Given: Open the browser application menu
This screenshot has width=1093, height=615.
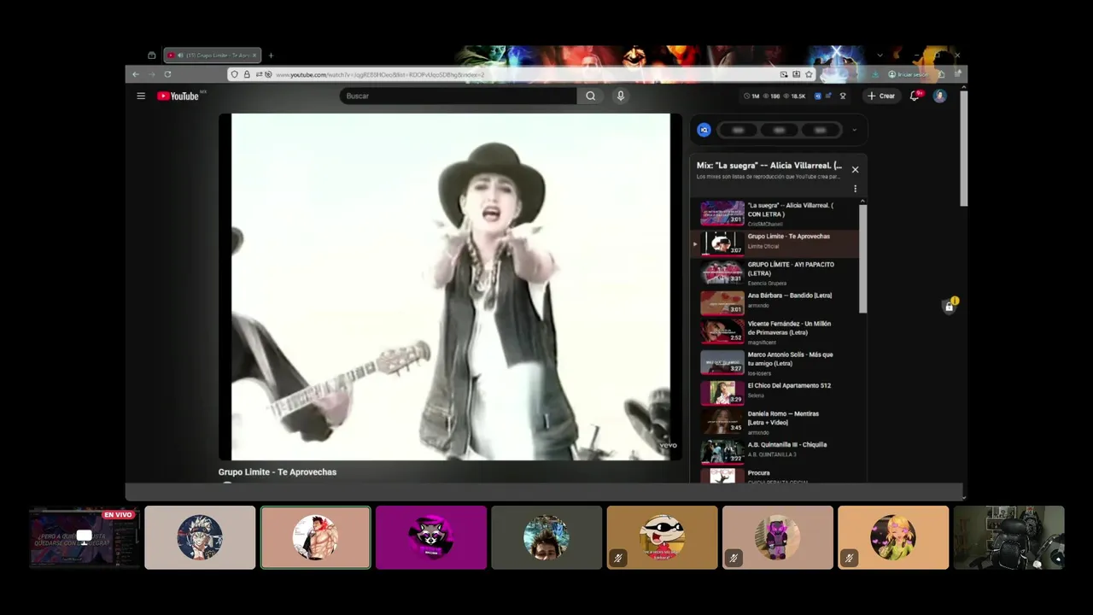Looking at the screenshot, I should click(x=957, y=74).
